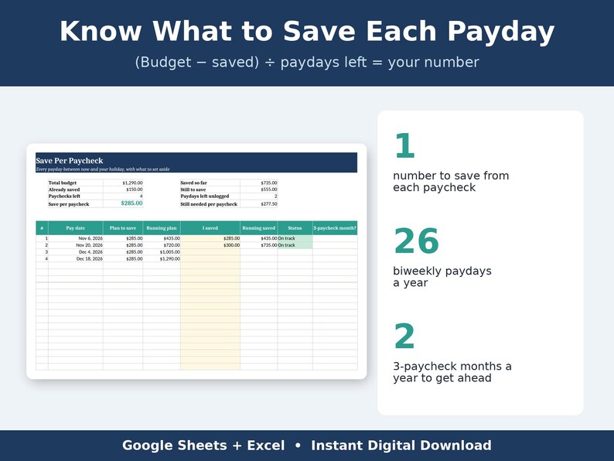Image resolution: width=614 pixels, height=461 pixels.
Task: Select the $1,005.00 running plan cell
Action: coord(162,252)
